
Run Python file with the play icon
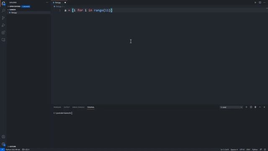[255, 3]
